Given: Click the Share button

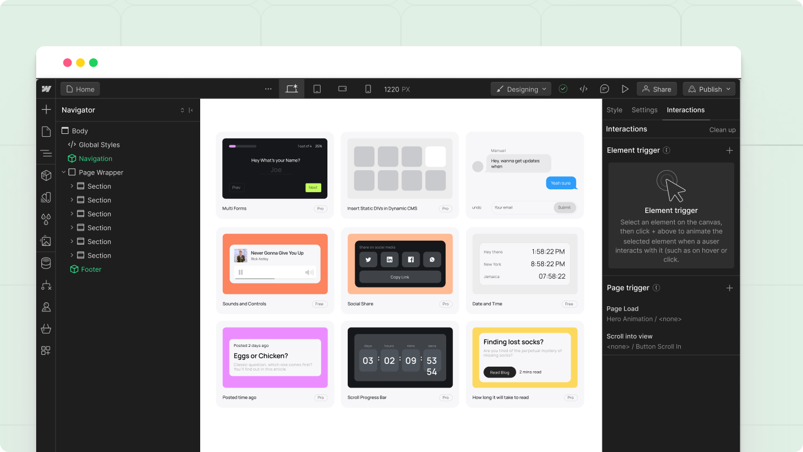Looking at the screenshot, I should tap(657, 89).
